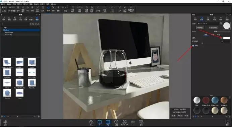The height and width of the screenshot is (127, 232).
Task: Switch to the Material tab in Project panel
Action: click(x=201, y=18)
